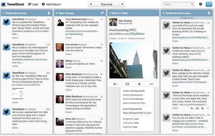Open the settings gear in the top bar
Viewport: 215px width, 136px height.
click(201, 4)
